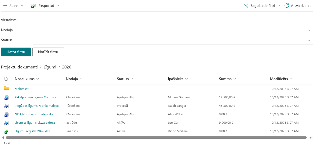
Task: Click the plus icon beside Jauns
Action: (5, 6)
